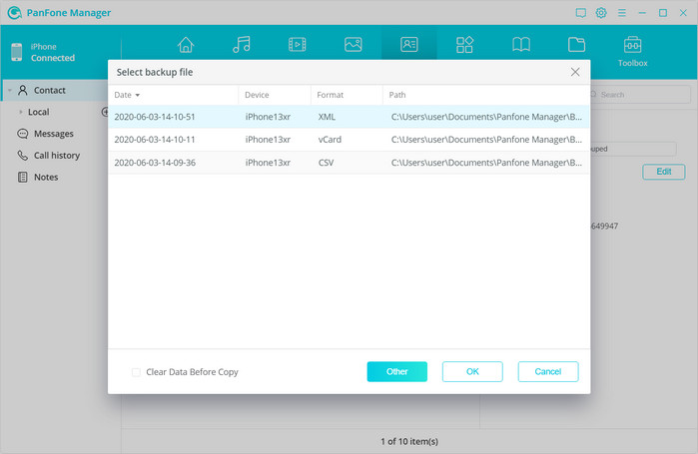Open the Books section icon
This screenshot has height=454, width=698.
tap(520, 45)
